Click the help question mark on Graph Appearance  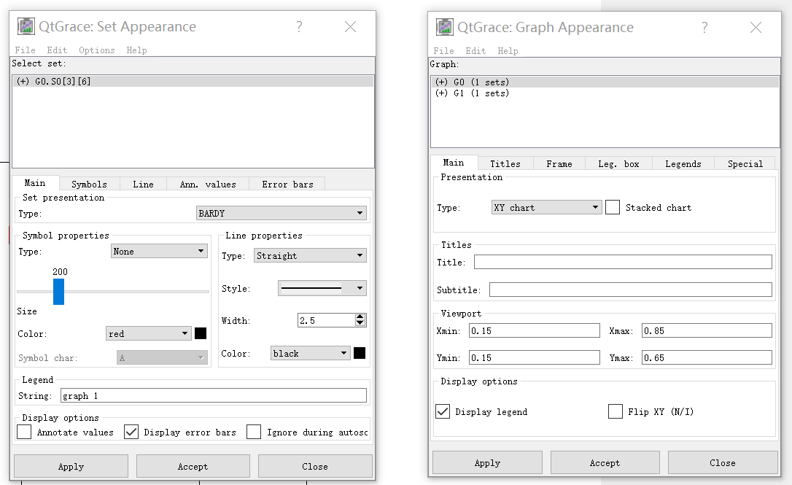pyautogui.click(x=704, y=27)
